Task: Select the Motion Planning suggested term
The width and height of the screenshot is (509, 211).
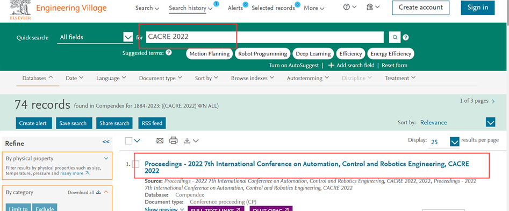Action: (x=210, y=54)
